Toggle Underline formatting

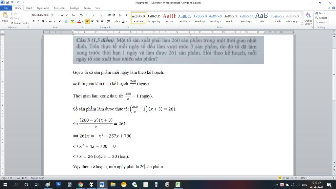pyautogui.click(x=43, y=21)
